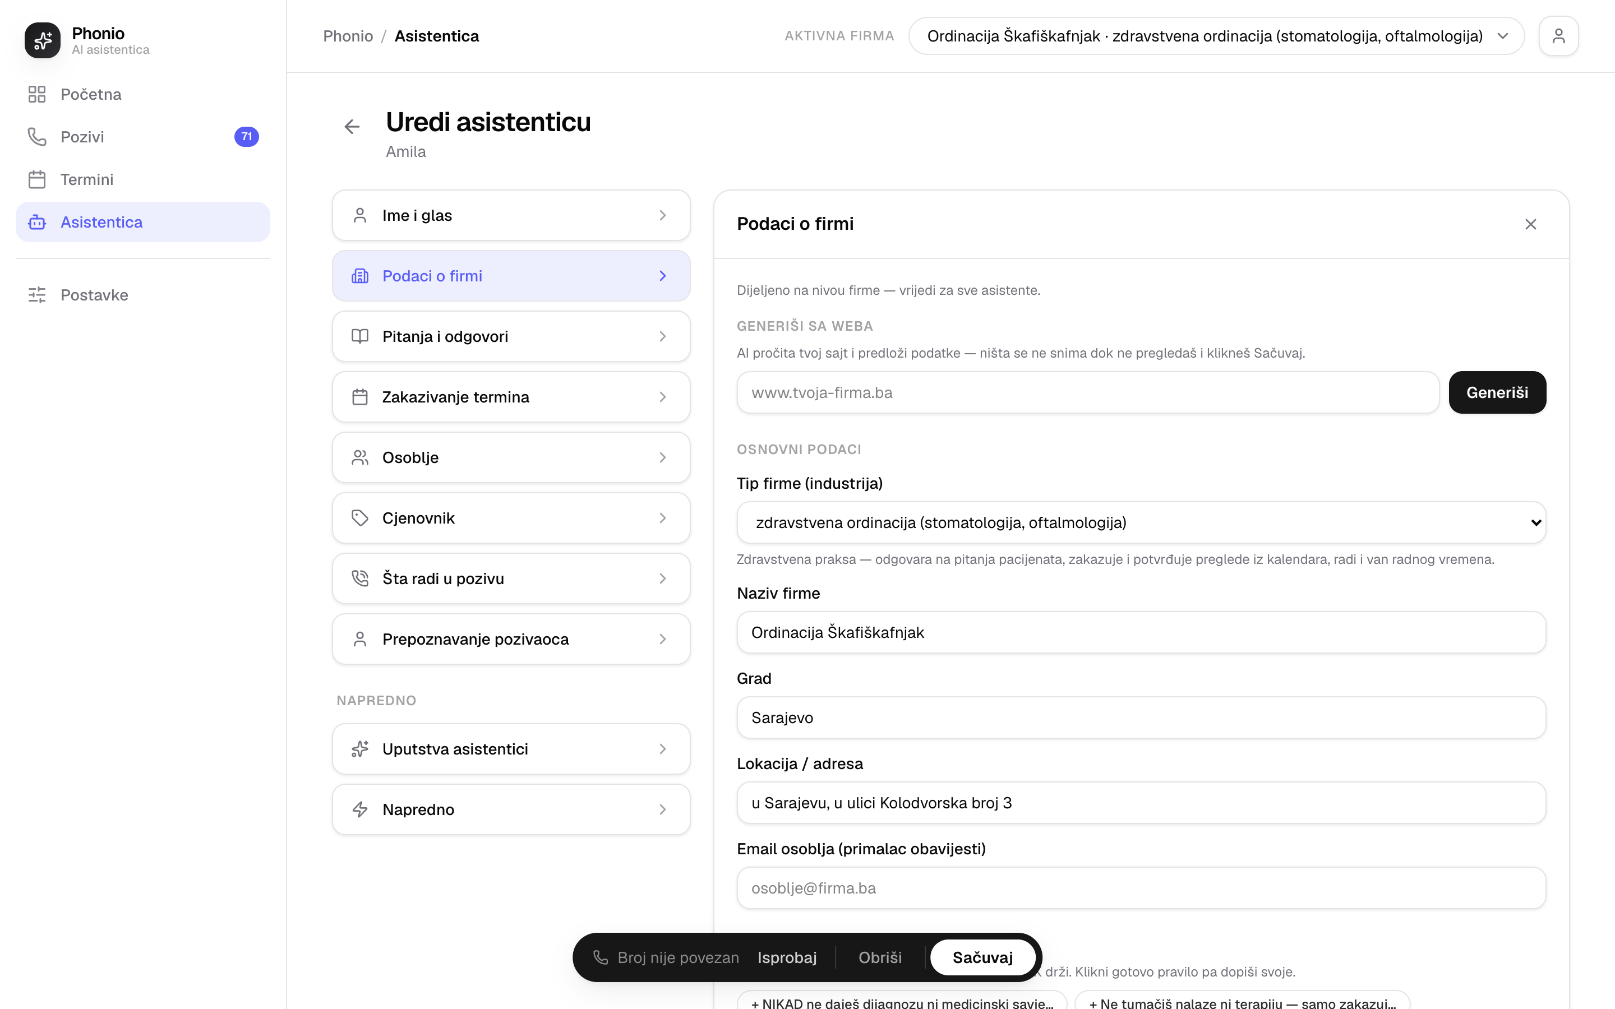The height and width of the screenshot is (1009, 1615).
Task: Click the sparkle icon in Uputstva asistentici
Action: 359,749
